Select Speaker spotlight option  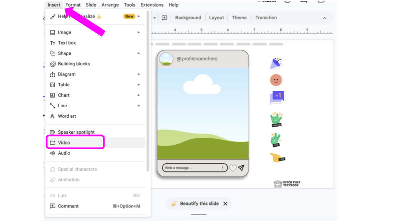tap(95, 132)
